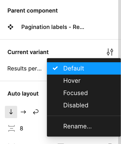Select the Default variant option

tap(84, 68)
